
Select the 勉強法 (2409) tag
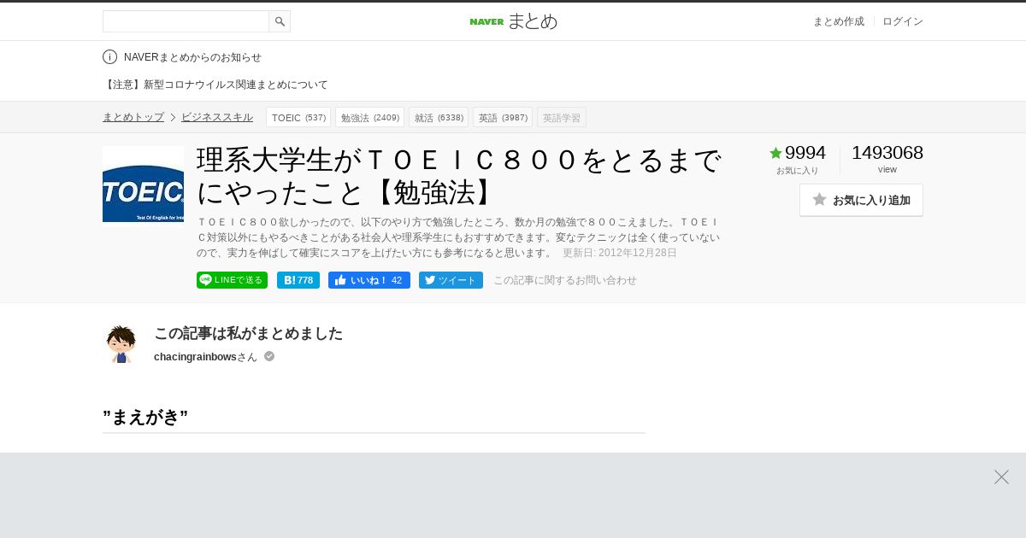[x=369, y=118]
